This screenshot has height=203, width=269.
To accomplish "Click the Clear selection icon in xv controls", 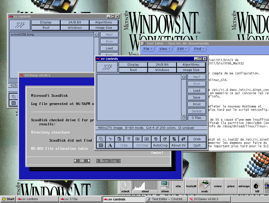I will click(129, 139).
